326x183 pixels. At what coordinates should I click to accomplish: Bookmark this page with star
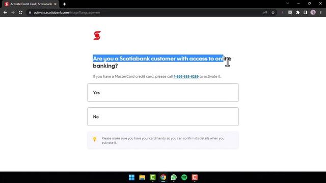pyautogui.click(x=273, y=12)
